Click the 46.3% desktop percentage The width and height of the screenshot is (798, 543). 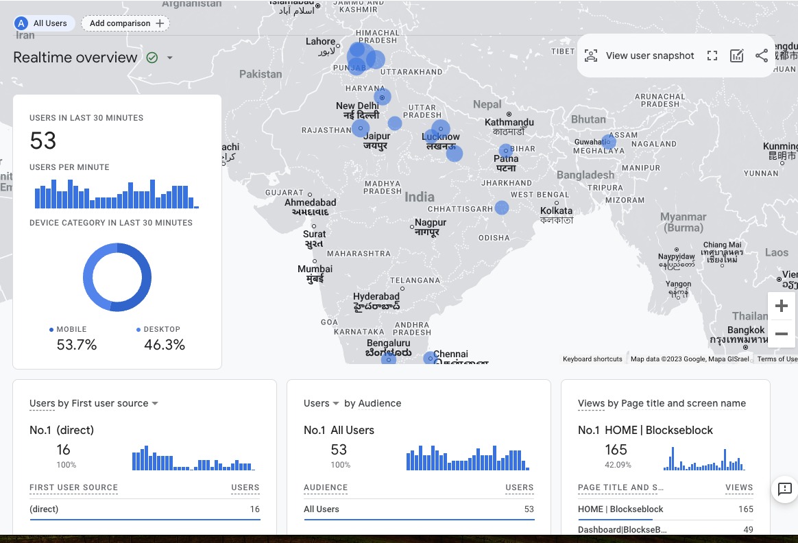[165, 345]
